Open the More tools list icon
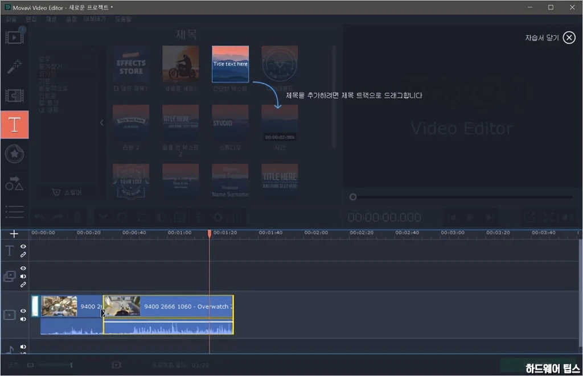Image resolution: width=583 pixels, height=376 pixels. tap(14, 212)
